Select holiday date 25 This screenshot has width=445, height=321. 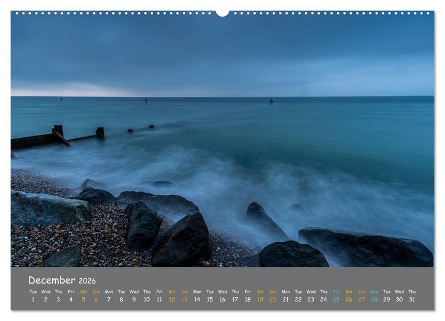[x=336, y=300]
